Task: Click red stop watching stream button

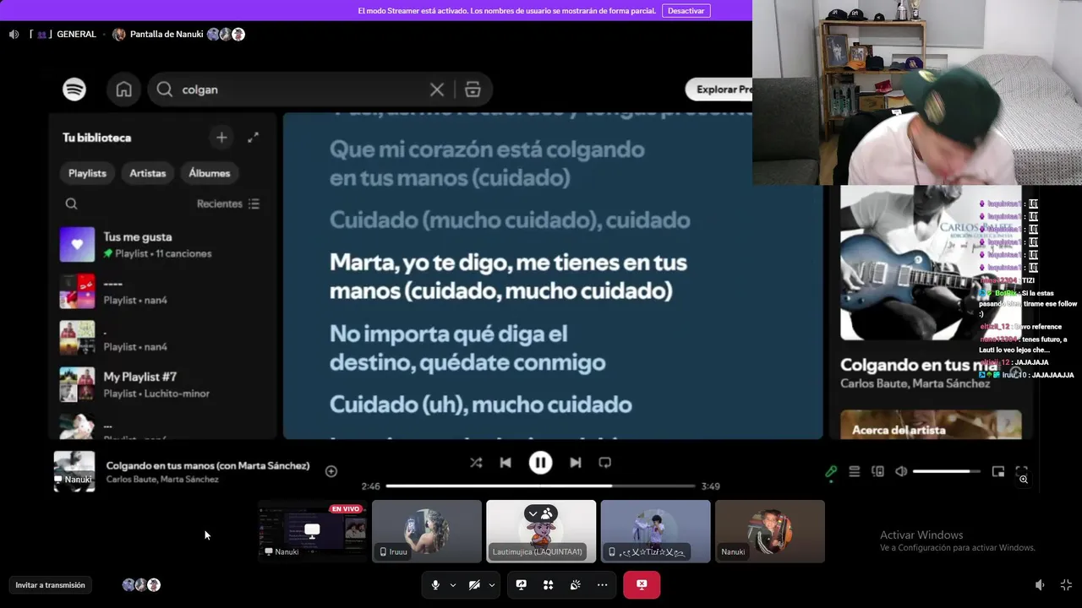Action: [642, 584]
